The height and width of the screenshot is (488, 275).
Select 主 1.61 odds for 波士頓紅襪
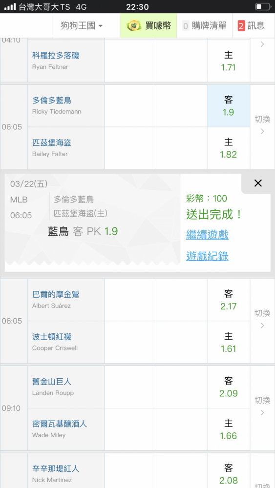point(229,343)
